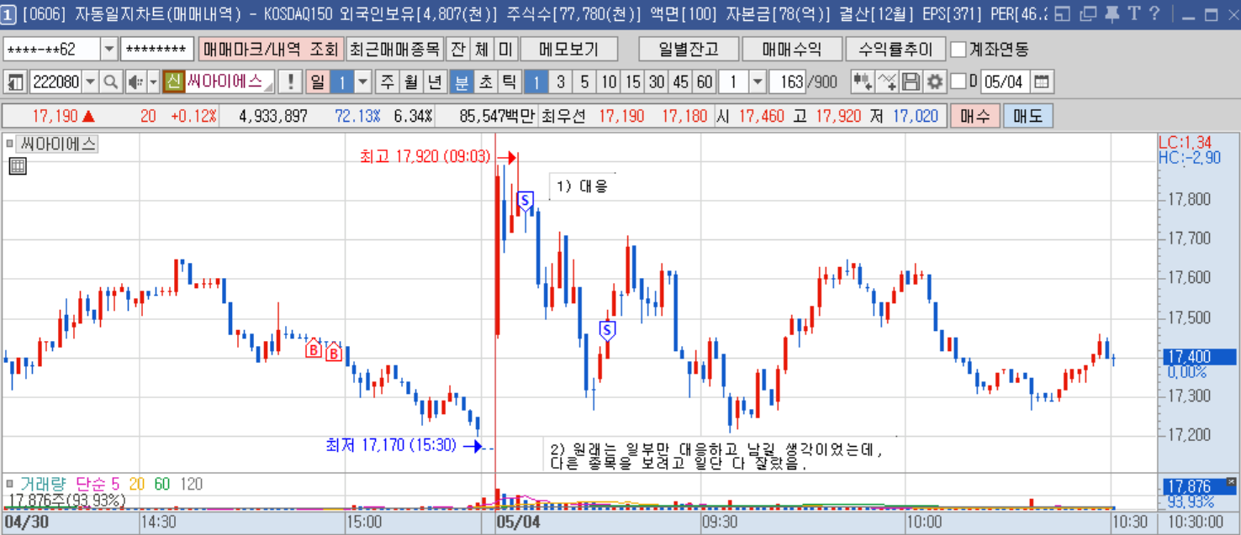Click the detach window icon in title bar
Screen dimensions: 1241x535
[x=1087, y=13]
